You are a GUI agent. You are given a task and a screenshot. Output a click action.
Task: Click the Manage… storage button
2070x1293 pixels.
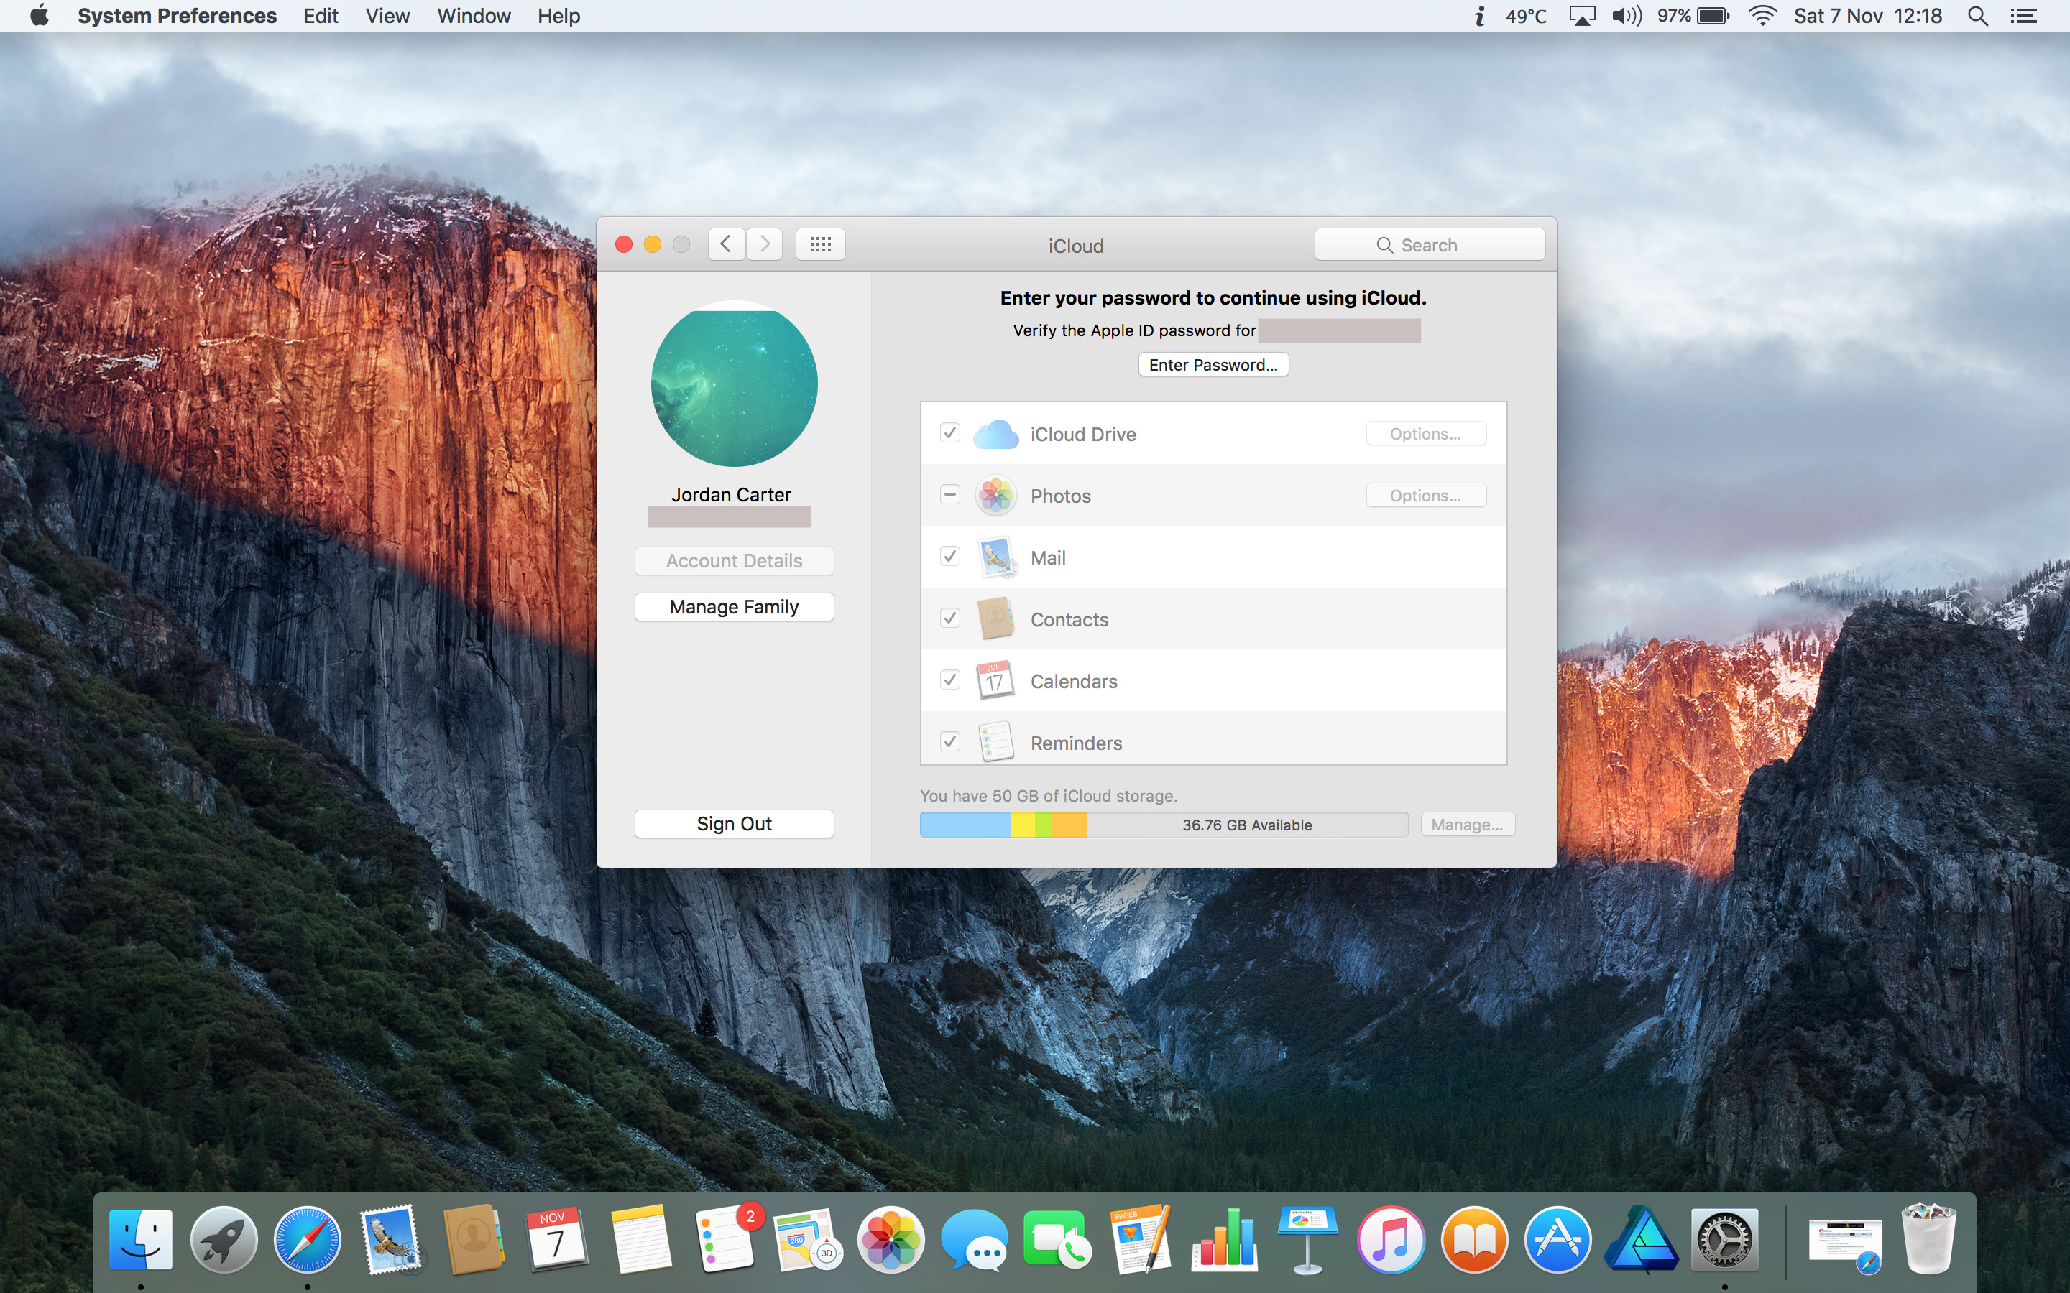[1467, 825]
